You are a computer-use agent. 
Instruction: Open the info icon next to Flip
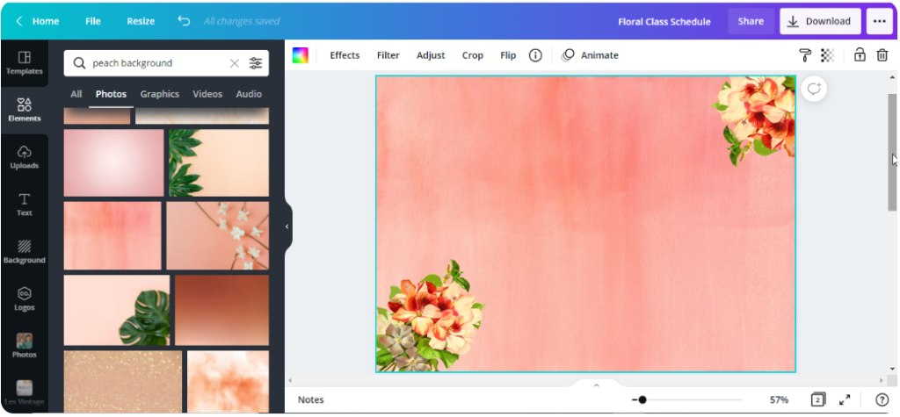coord(535,55)
